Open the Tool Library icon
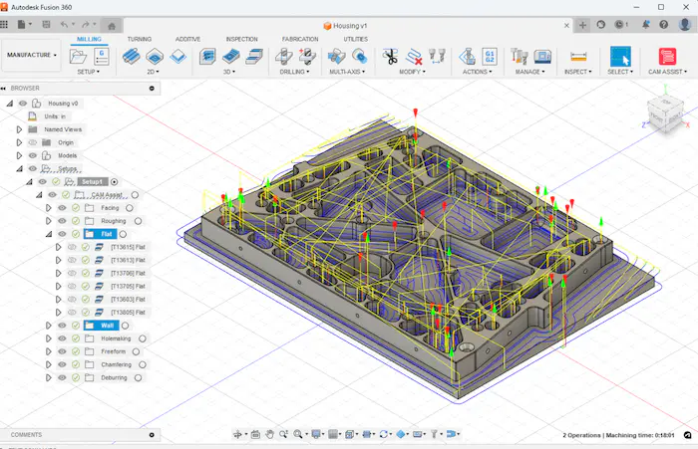Viewport: 698px width, 449px height. (x=520, y=57)
